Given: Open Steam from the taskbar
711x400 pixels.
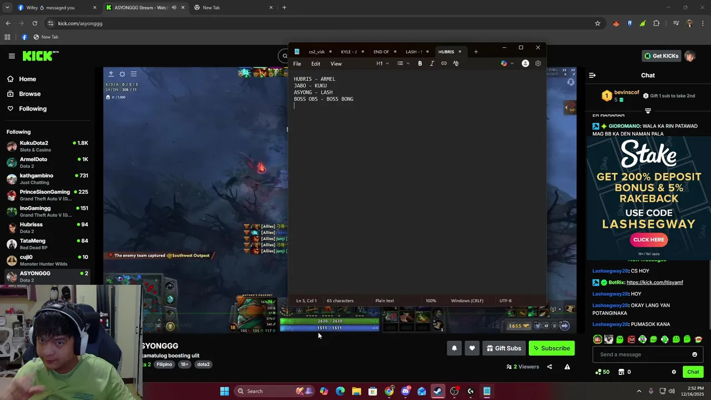Looking at the screenshot, I should coord(438,391).
